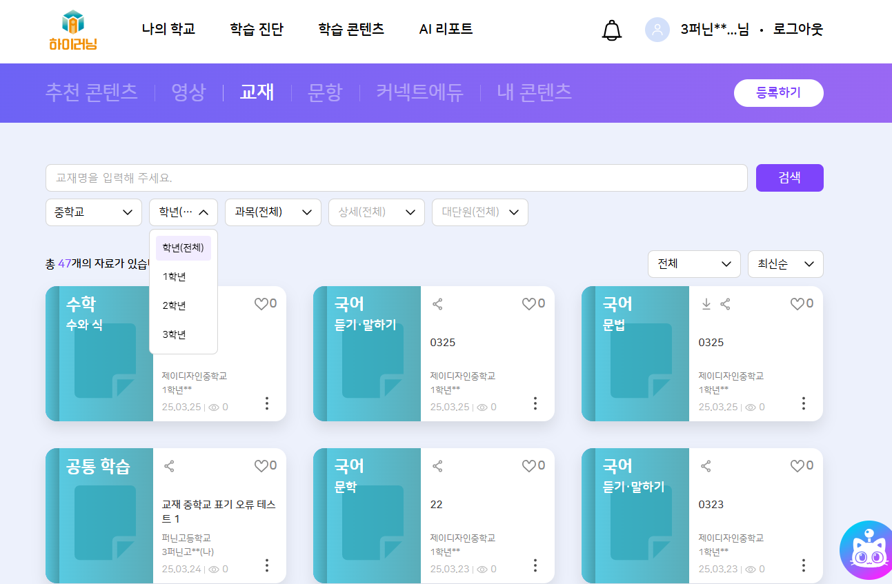
Task: Open the 최신순 sort order dropdown
Action: [x=785, y=264]
